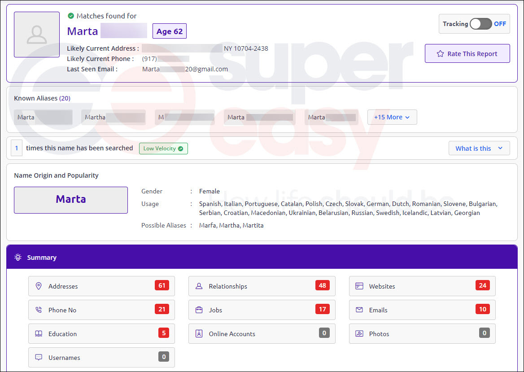Screen dimensions: 524x372
Task: Click the green matches found checkmark icon
Action: coord(71,16)
